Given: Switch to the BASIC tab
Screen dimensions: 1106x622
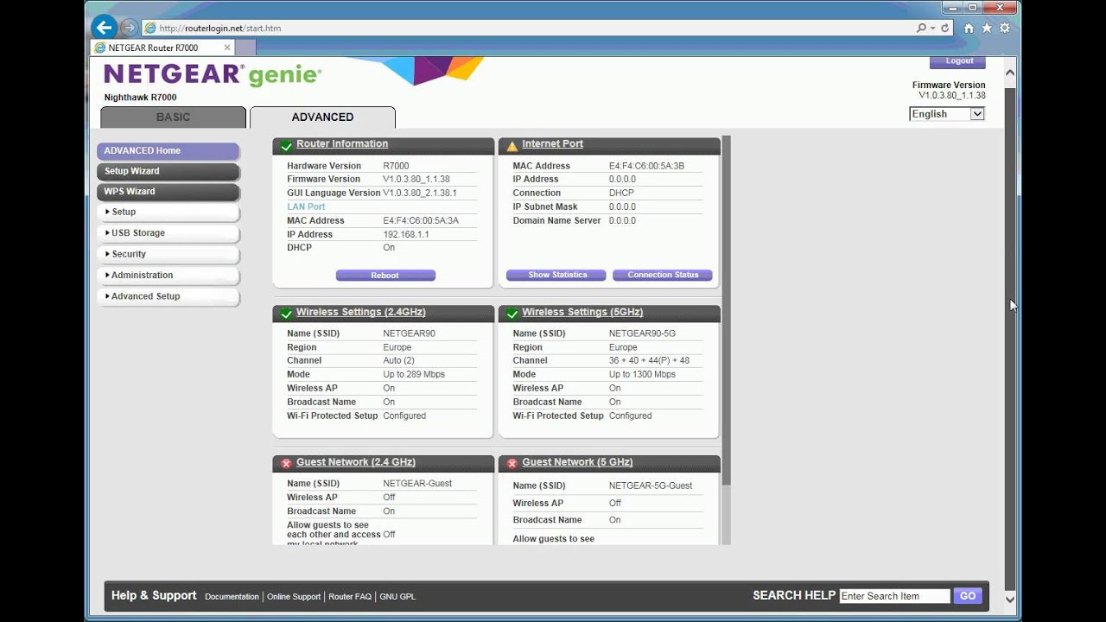Looking at the screenshot, I should pyautogui.click(x=173, y=117).
